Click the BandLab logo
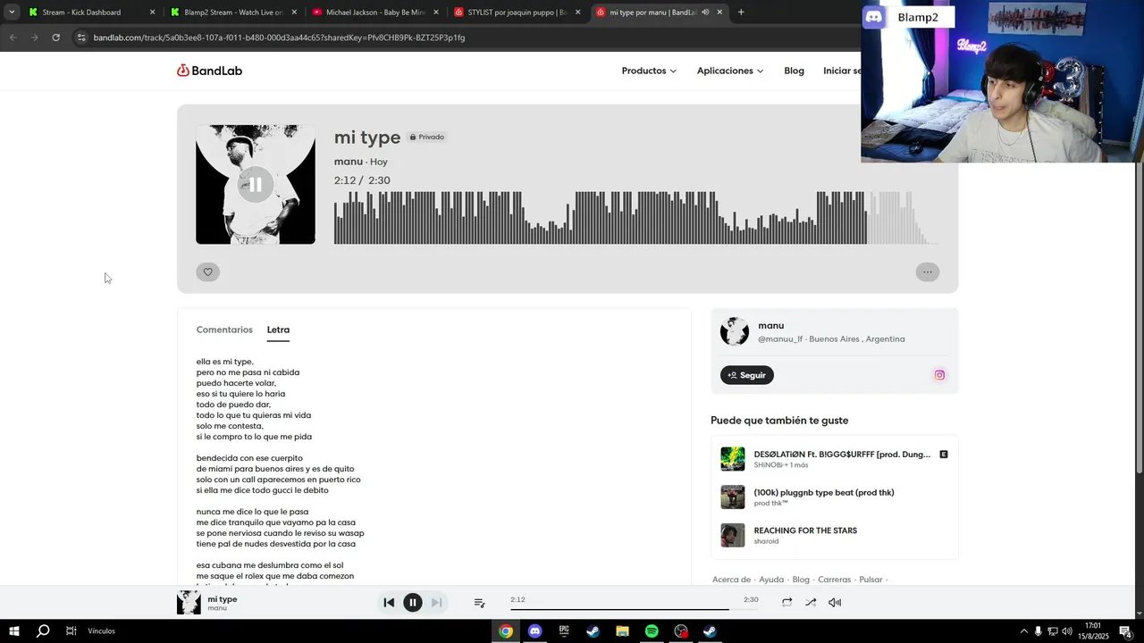 pos(209,71)
